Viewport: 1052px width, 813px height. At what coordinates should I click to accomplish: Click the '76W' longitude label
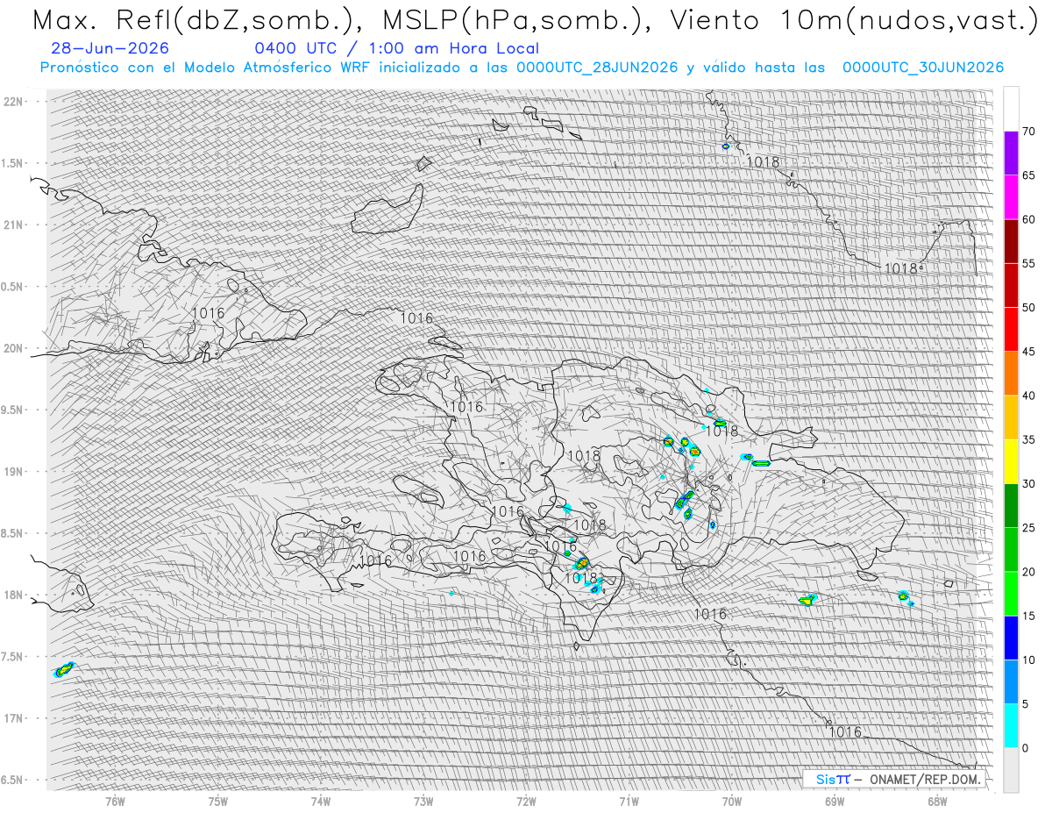pyautogui.click(x=115, y=802)
